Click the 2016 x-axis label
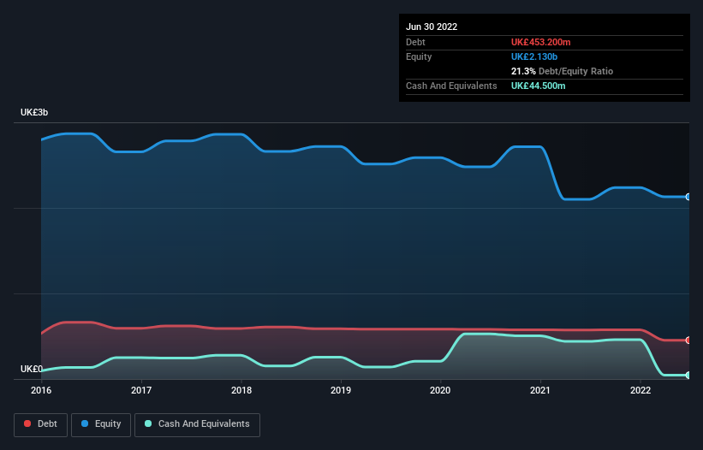The image size is (703, 450). coord(41,390)
